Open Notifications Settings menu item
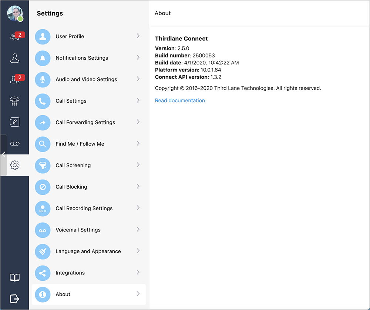370x310 pixels. pyautogui.click(x=82, y=58)
